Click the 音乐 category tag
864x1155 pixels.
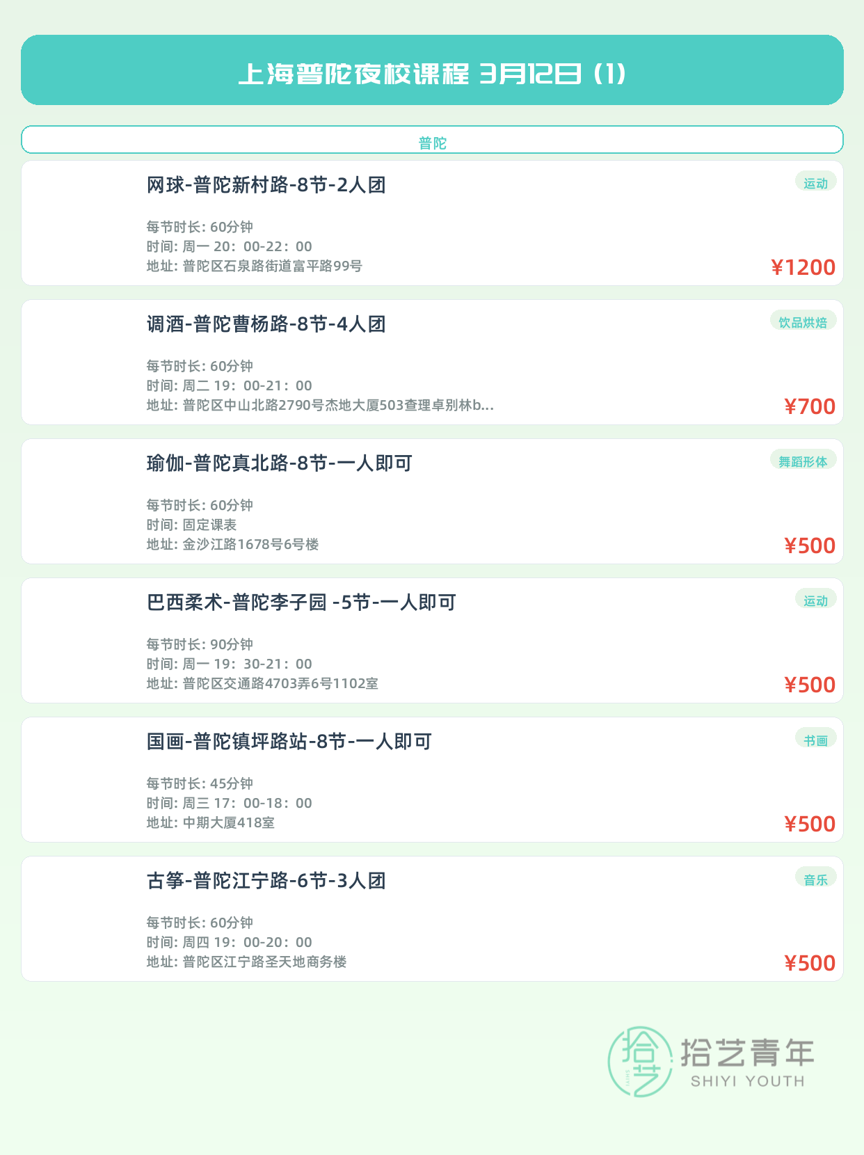pyautogui.click(x=815, y=879)
